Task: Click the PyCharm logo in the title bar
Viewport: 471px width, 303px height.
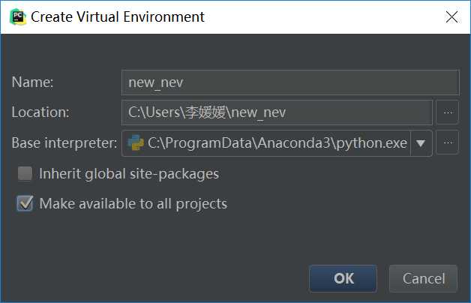Action: tap(18, 16)
